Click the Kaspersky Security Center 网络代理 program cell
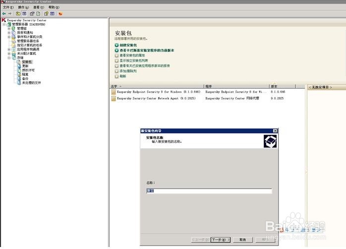Image resolution: width=346 pixels, height=249 pixels. (x=232, y=99)
